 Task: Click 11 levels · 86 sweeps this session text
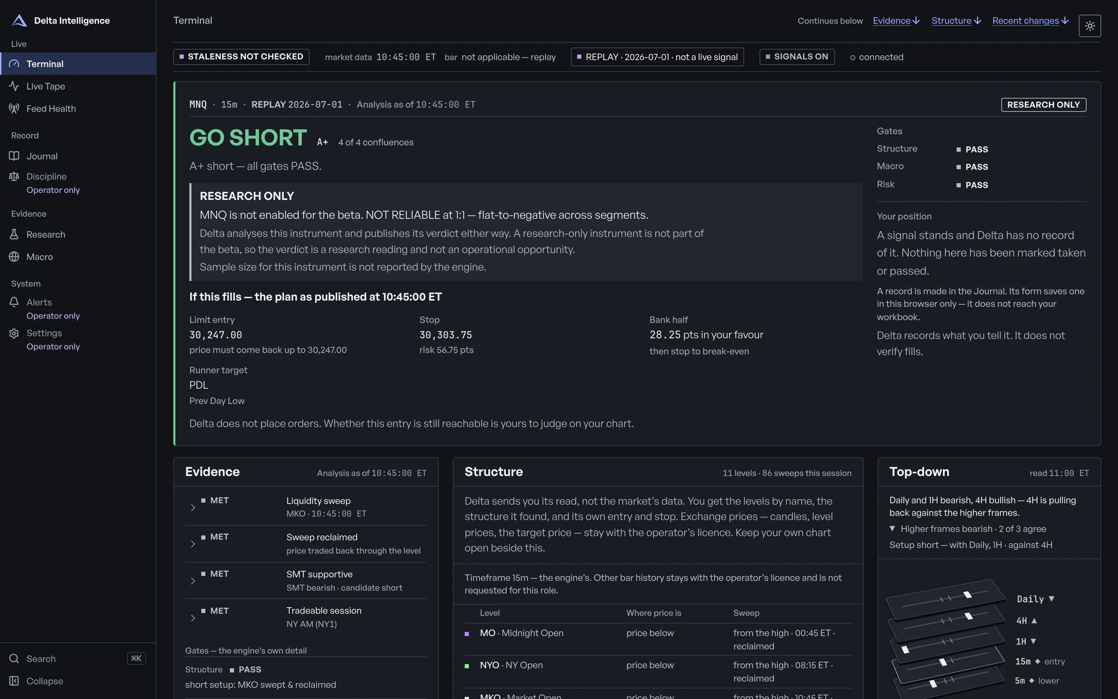coord(787,473)
